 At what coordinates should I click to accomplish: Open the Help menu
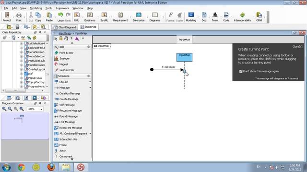90,8
